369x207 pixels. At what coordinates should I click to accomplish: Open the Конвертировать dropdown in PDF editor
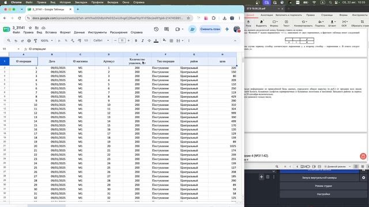303,23
